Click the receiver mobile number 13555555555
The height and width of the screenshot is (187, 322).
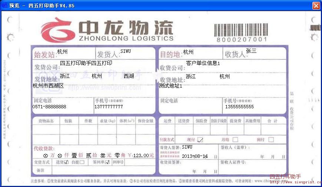pyautogui.click(x=239, y=107)
